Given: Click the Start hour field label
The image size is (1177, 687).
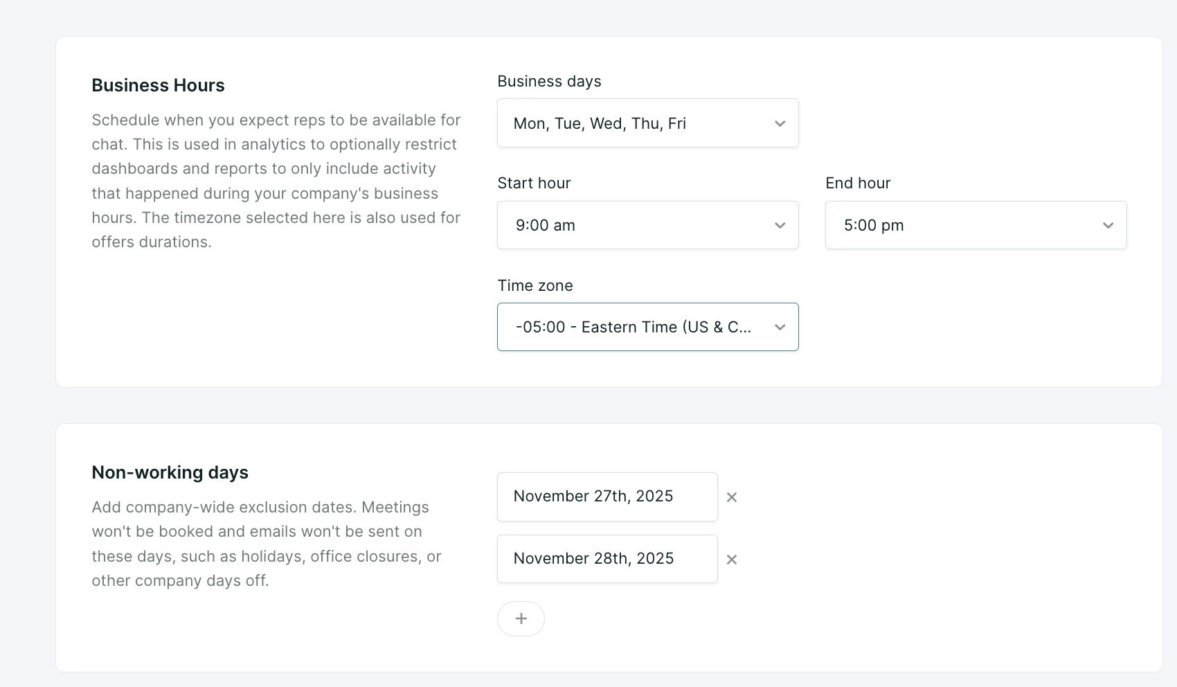Looking at the screenshot, I should pyautogui.click(x=534, y=184).
